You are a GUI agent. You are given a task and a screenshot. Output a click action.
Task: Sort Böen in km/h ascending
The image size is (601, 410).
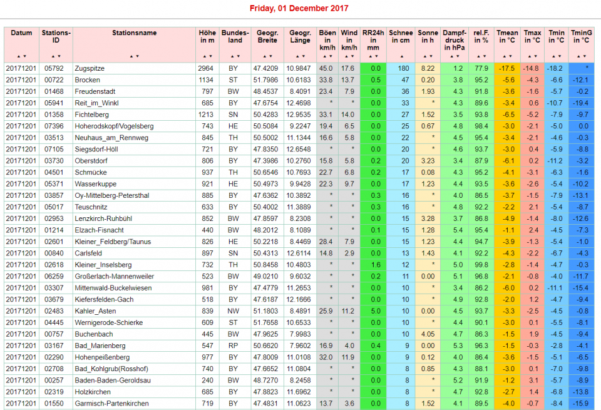324,56
